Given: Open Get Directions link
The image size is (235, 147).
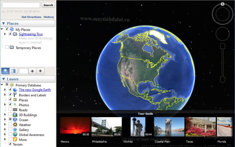Looking at the screenshot, I should point(31,17).
